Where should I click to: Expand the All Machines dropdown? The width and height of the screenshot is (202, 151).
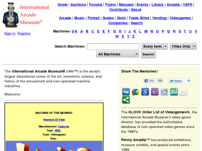(117, 54)
